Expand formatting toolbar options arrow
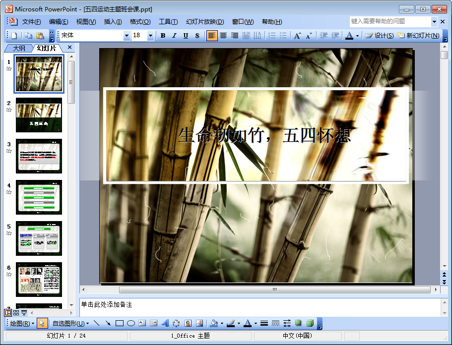Viewport: 452px width, 345px height. click(446, 36)
